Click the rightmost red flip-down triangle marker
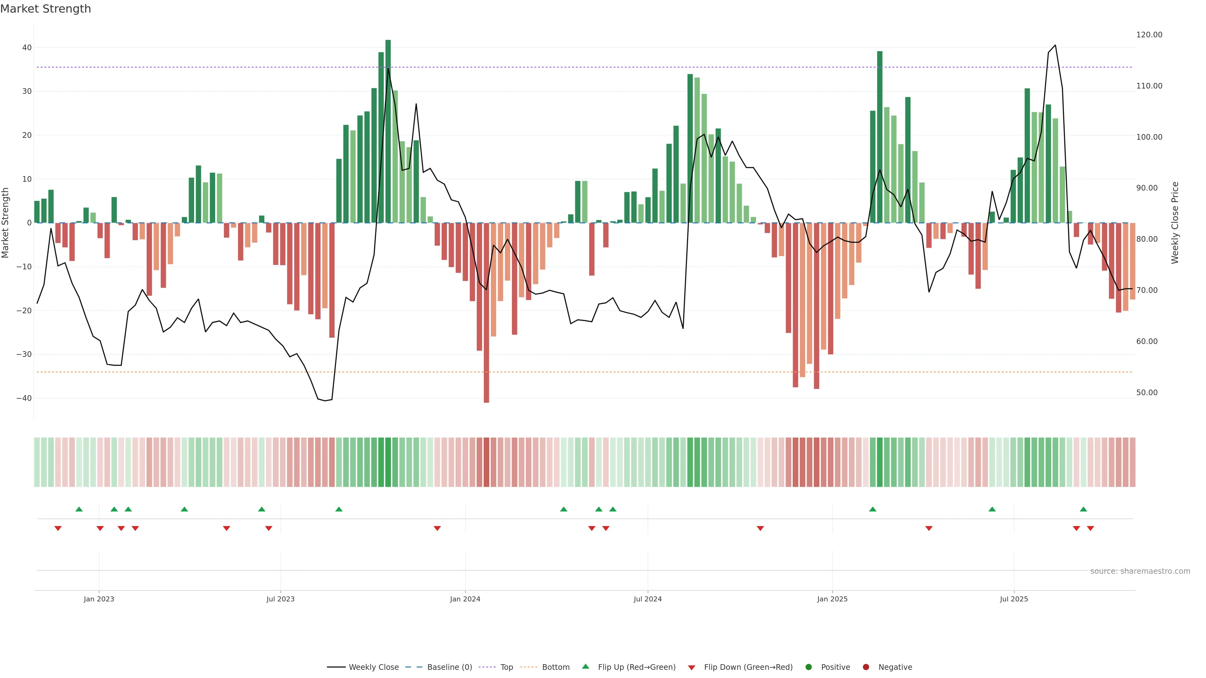Image resolution: width=1206 pixels, height=678 pixels. coord(1090,528)
